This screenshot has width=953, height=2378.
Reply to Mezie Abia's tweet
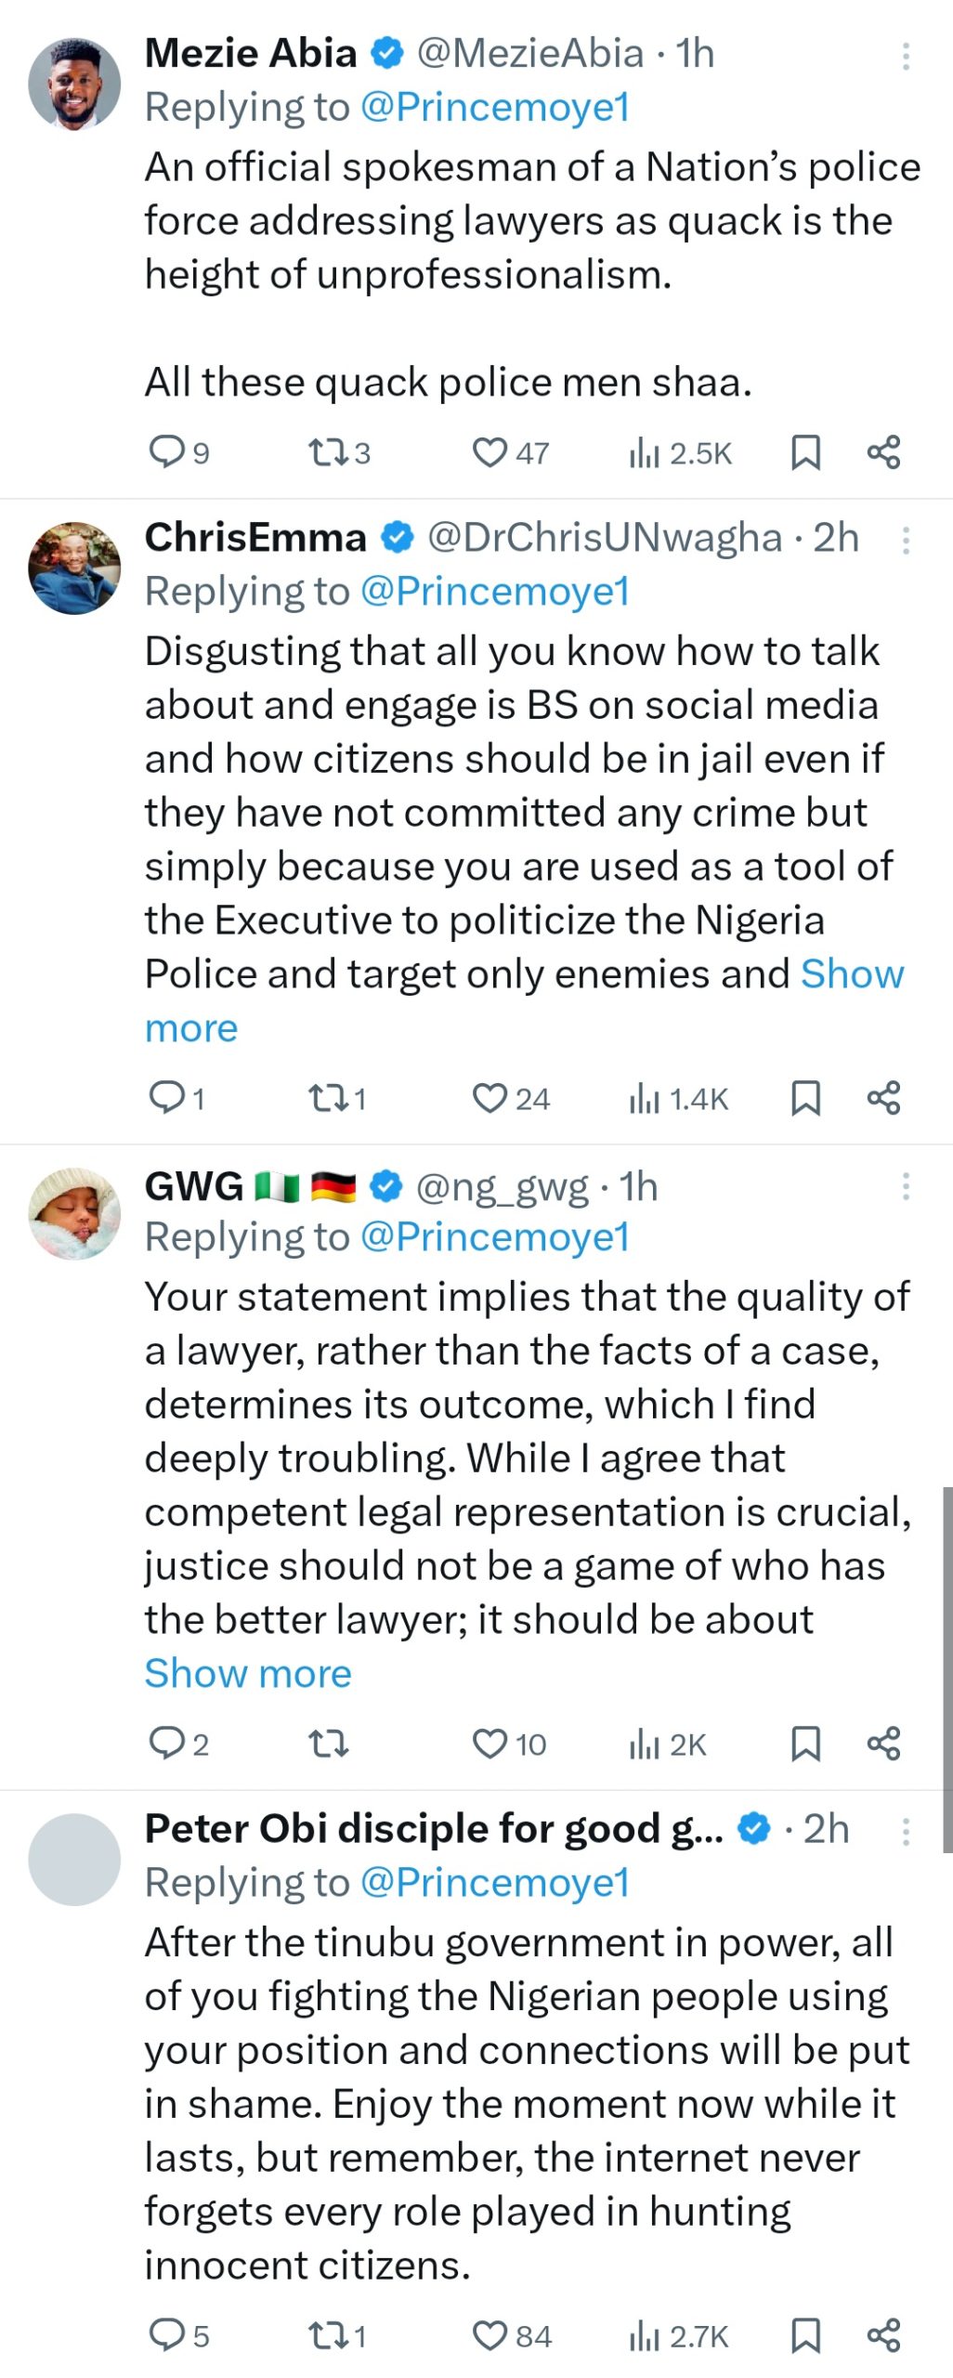(168, 452)
